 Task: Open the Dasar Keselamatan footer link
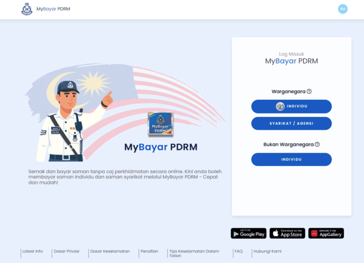point(110,251)
